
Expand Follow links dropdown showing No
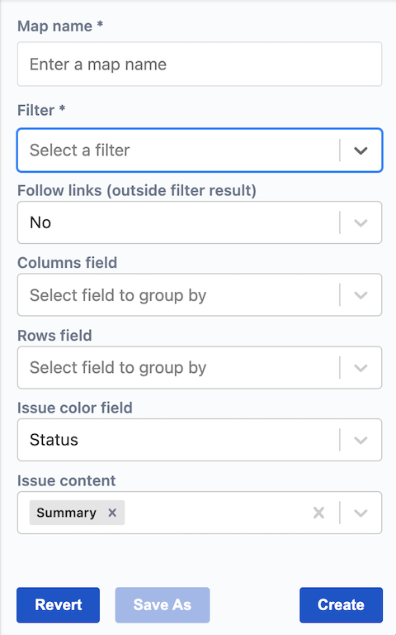pos(200,222)
